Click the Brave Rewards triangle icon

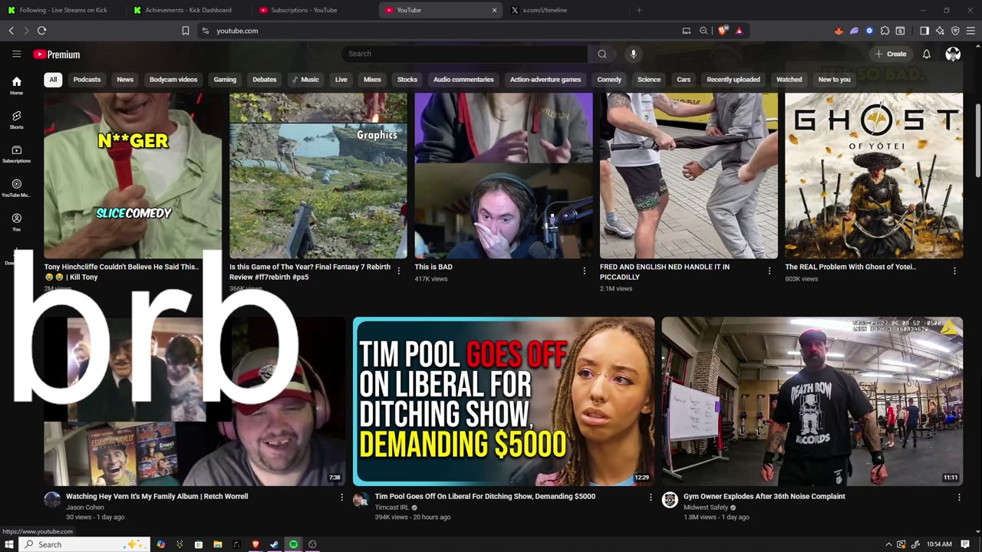pos(739,31)
